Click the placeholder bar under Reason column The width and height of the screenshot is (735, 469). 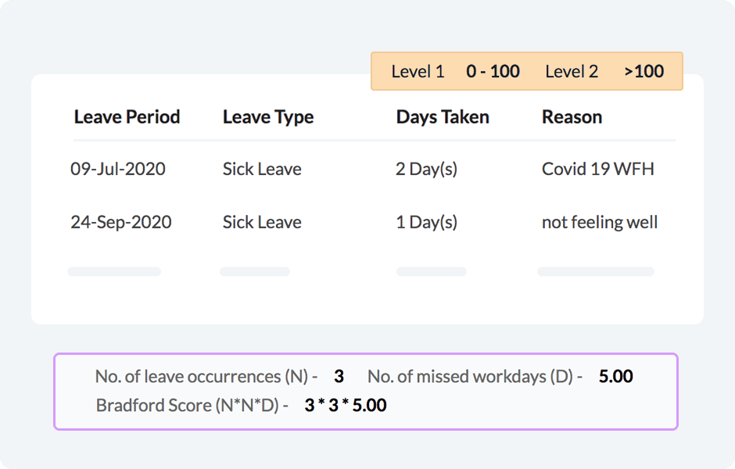pos(595,272)
